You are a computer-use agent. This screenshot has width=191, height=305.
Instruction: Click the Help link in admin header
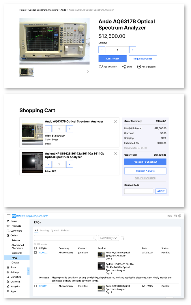pyautogui.click(x=170, y=216)
